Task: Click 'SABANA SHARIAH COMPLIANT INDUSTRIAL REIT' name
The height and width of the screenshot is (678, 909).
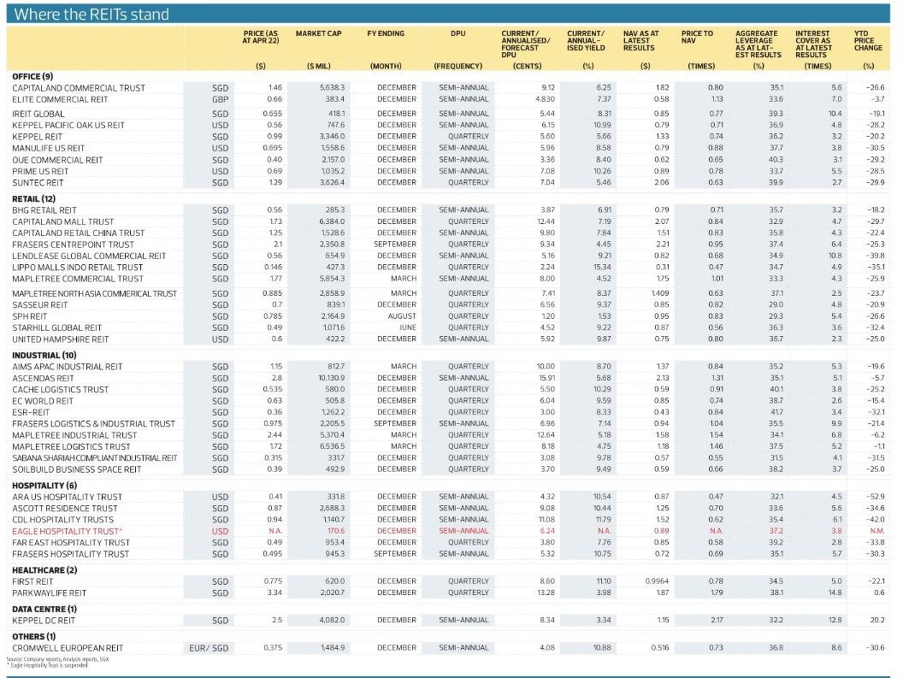Action: pos(95,458)
